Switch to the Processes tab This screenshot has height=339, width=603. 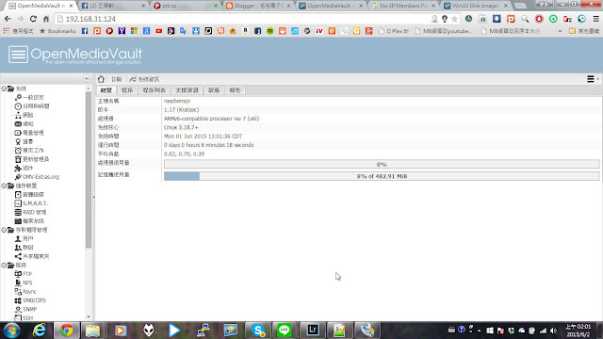click(127, 90)
